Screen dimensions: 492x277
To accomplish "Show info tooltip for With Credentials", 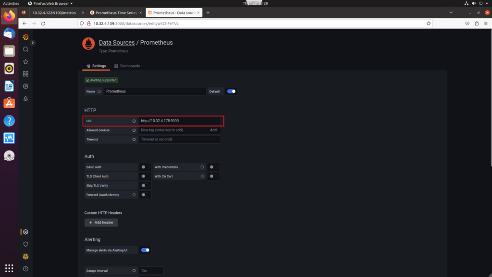I will coord(202,167).
